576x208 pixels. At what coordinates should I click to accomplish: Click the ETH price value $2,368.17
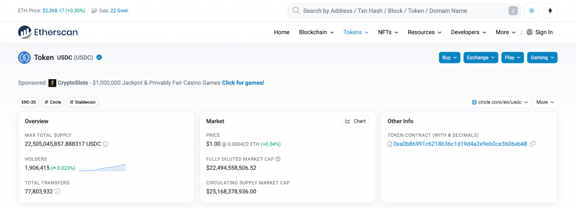point(53,11)
